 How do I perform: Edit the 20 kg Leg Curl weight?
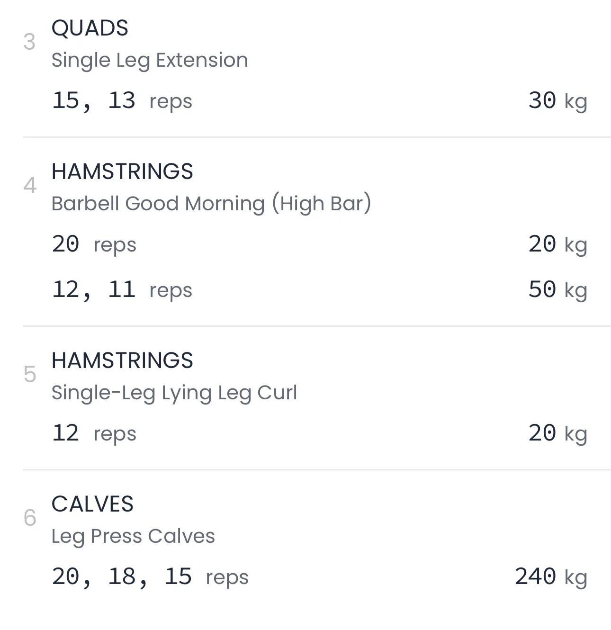557,433
